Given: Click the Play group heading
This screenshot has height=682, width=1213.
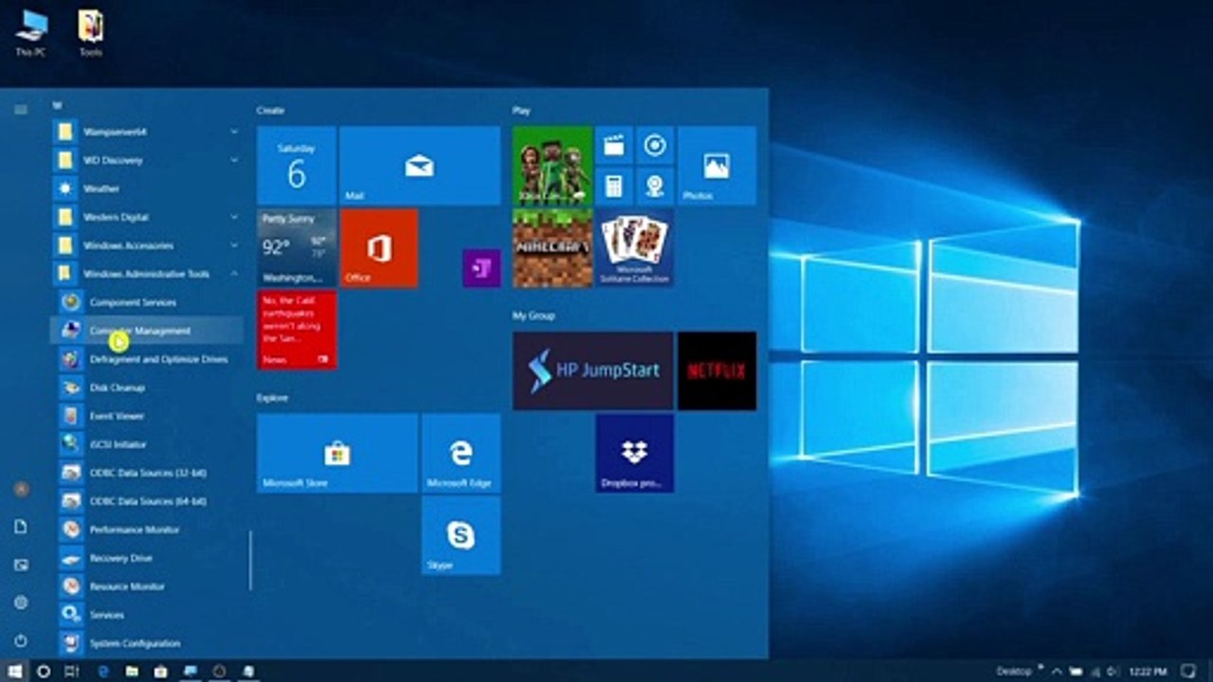Looking at the screenshot, I should click(521, 111).
